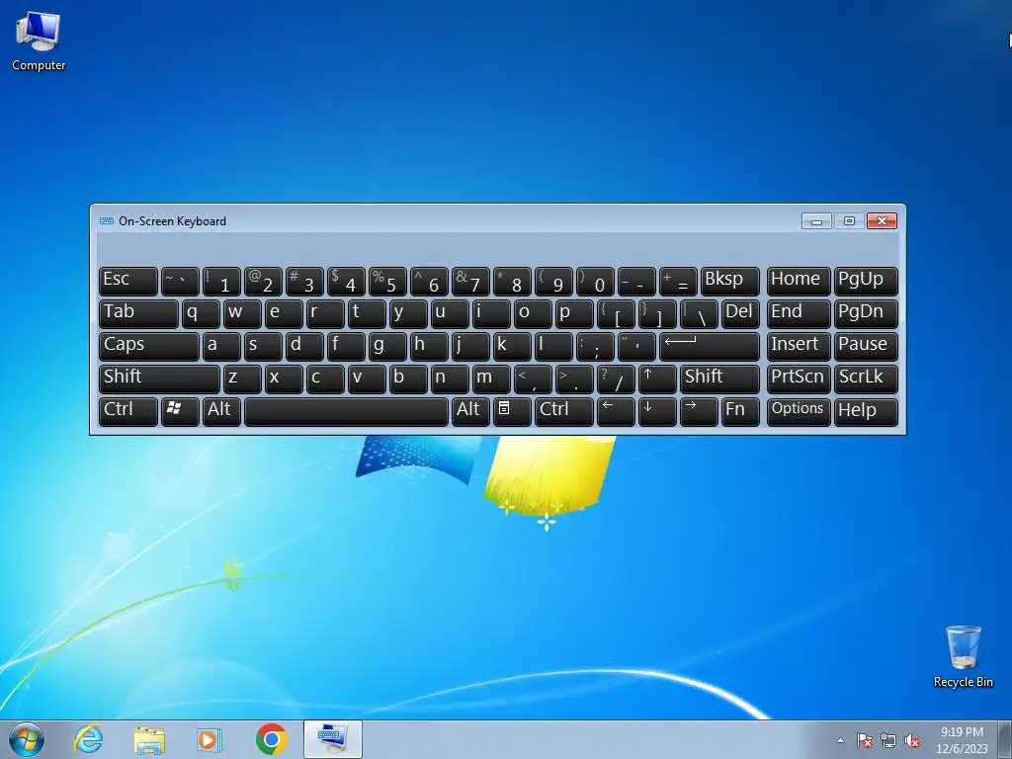
Task: Click the Tab key
Action: pos(138,313)
